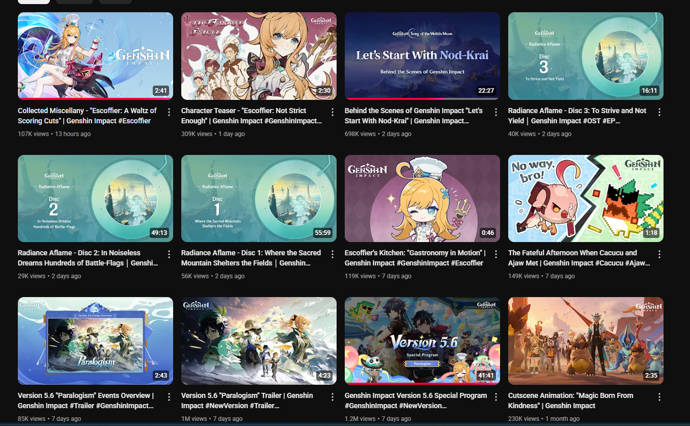690x426 pixels.
Task: Open more options for Magic Born From Kindness video
Action: point(659,397)
